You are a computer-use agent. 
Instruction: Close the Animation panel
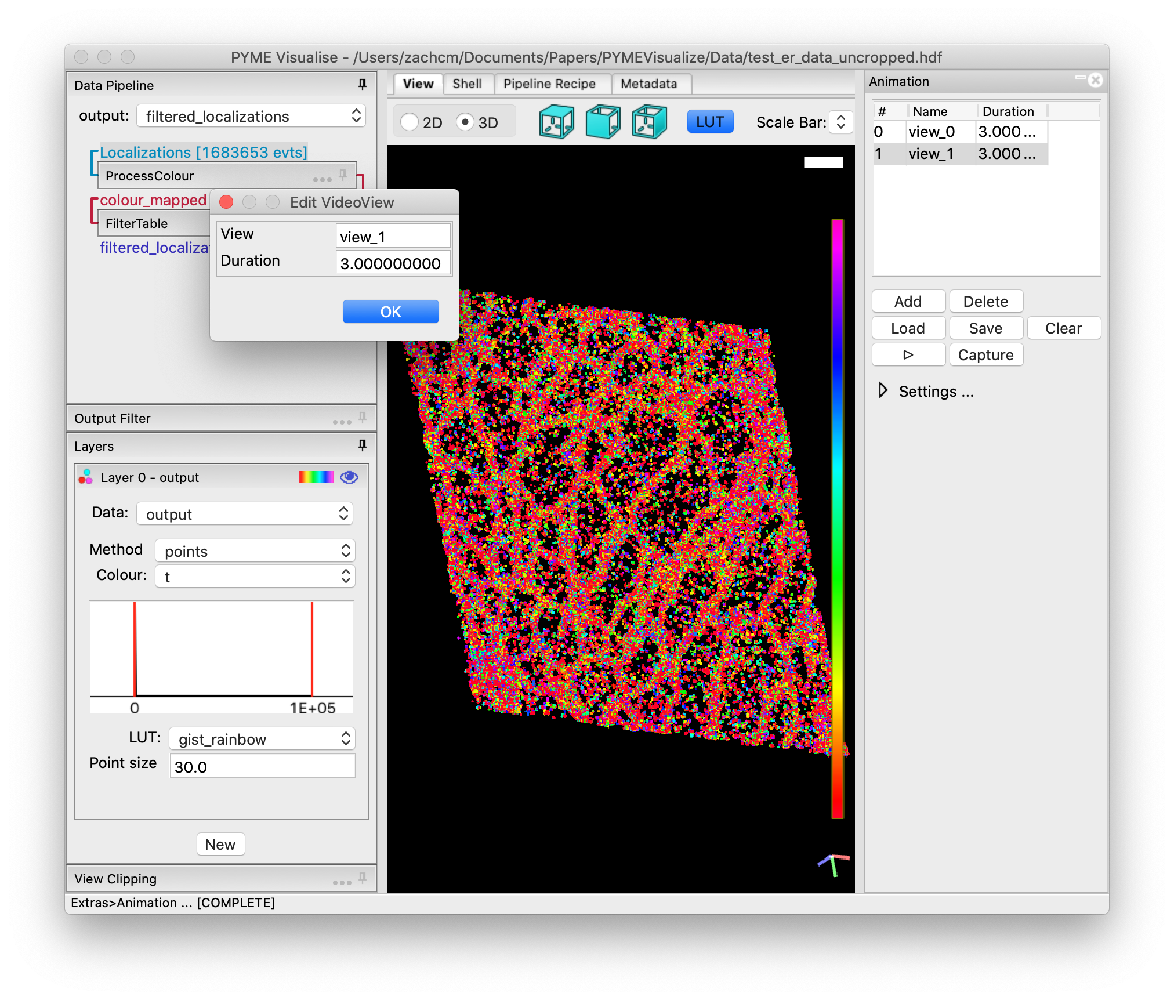tap(1095, 80)
